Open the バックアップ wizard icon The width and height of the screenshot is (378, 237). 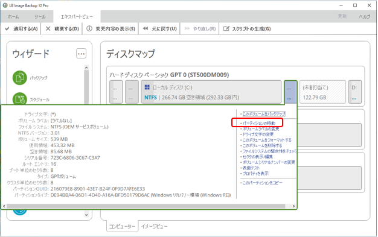19,78
